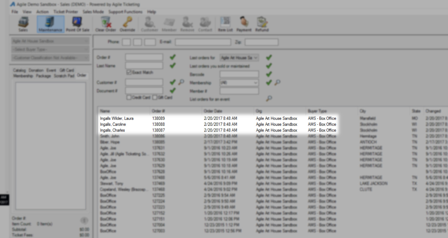The height and width of the screenshot is (238, 448).
Task: Open the Ticket Printer menu
Action: (66, 12)
